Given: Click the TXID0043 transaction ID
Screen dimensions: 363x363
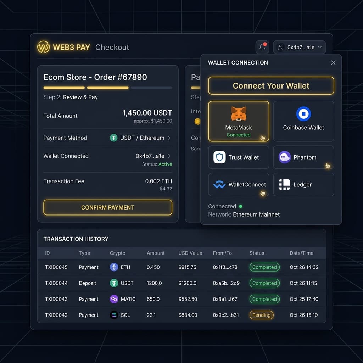Looking at the screenshot, I should click(x=56, y=299).
